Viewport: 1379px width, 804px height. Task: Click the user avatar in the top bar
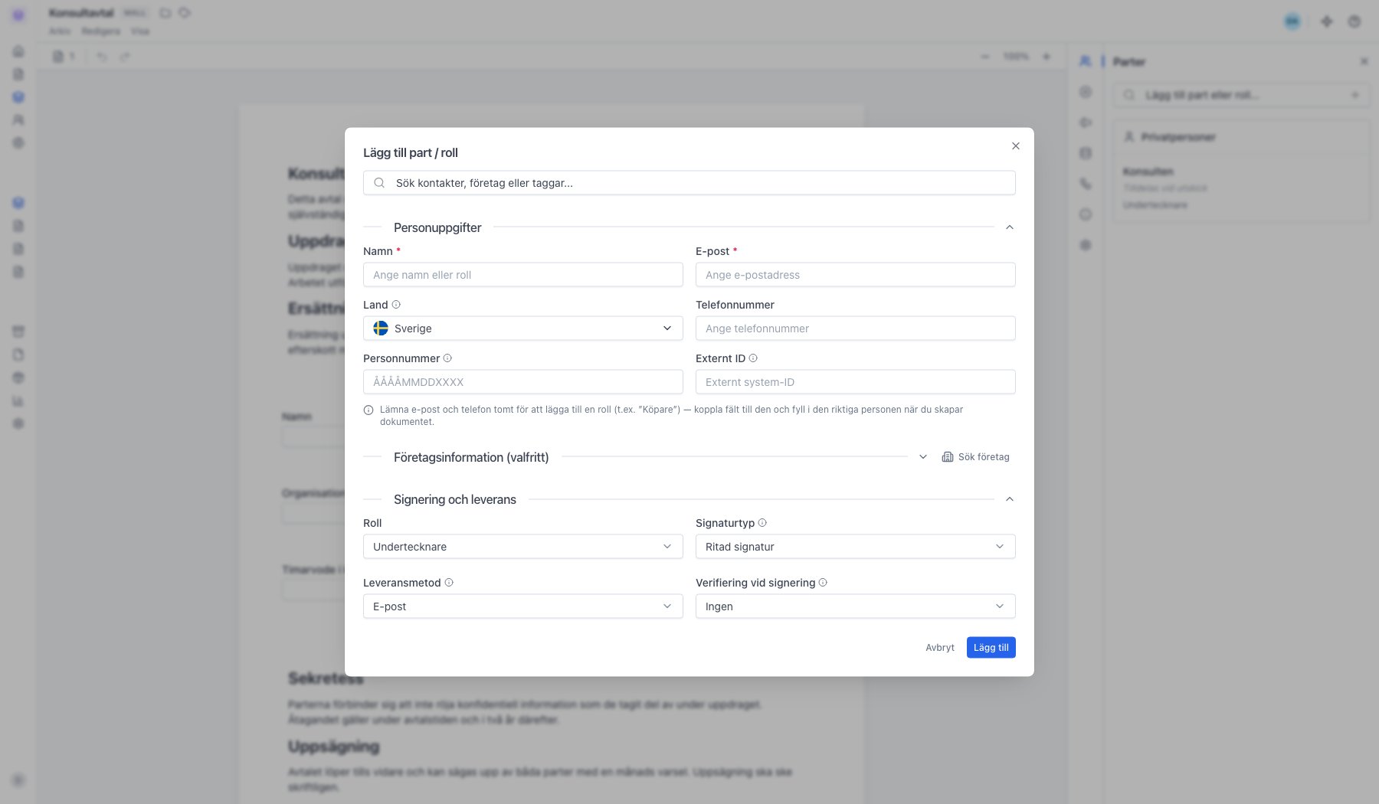(1292, 21)
